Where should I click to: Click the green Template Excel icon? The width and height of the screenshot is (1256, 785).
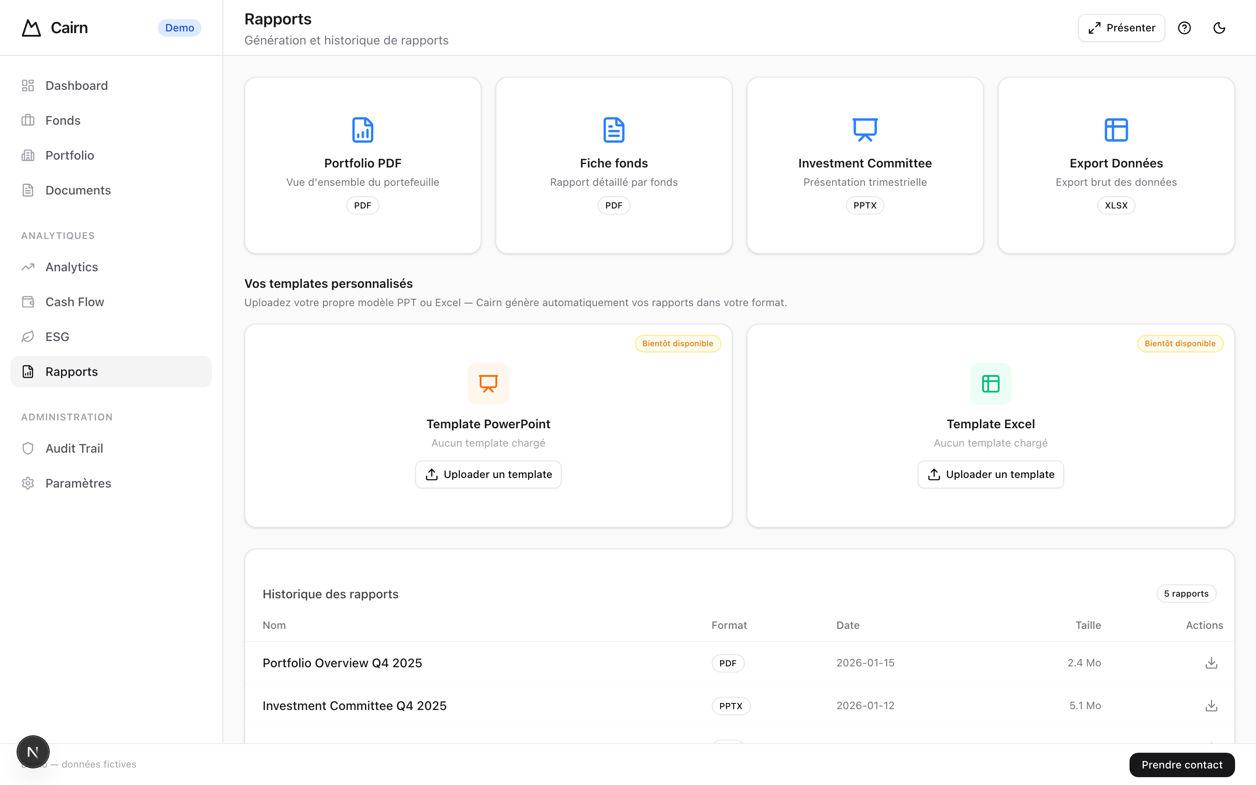pos(990,384)
